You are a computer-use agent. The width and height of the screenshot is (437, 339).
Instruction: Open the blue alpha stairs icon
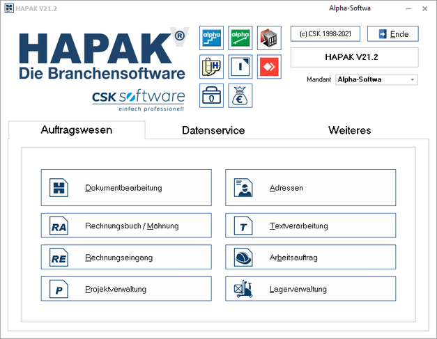211,38
